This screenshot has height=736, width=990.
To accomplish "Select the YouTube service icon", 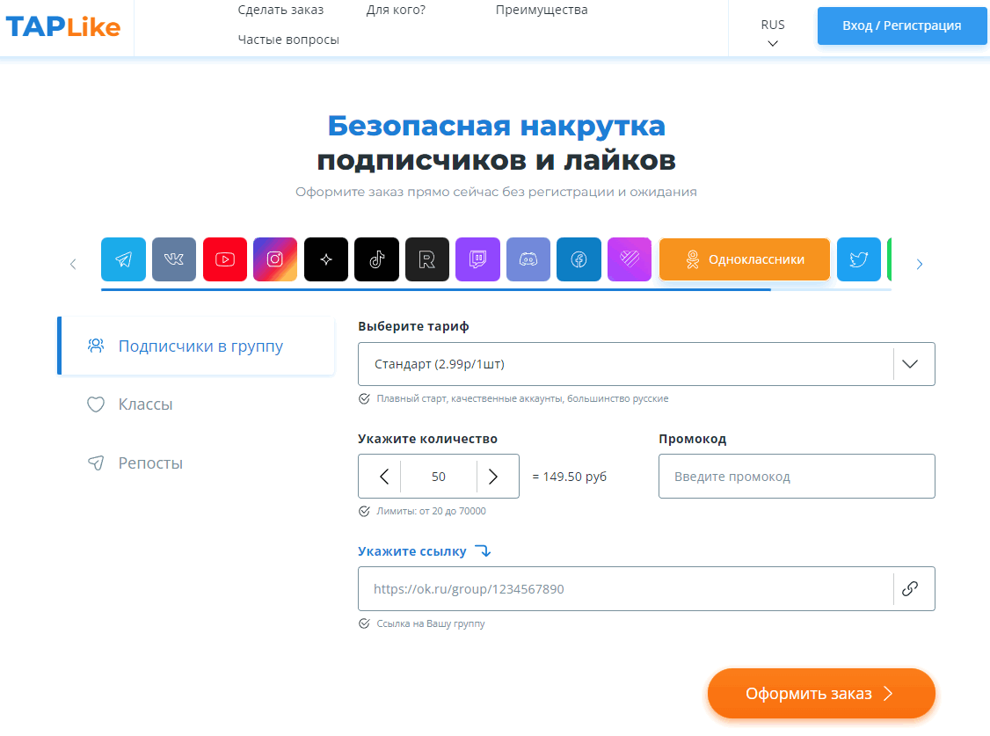I will coord(225,259).
